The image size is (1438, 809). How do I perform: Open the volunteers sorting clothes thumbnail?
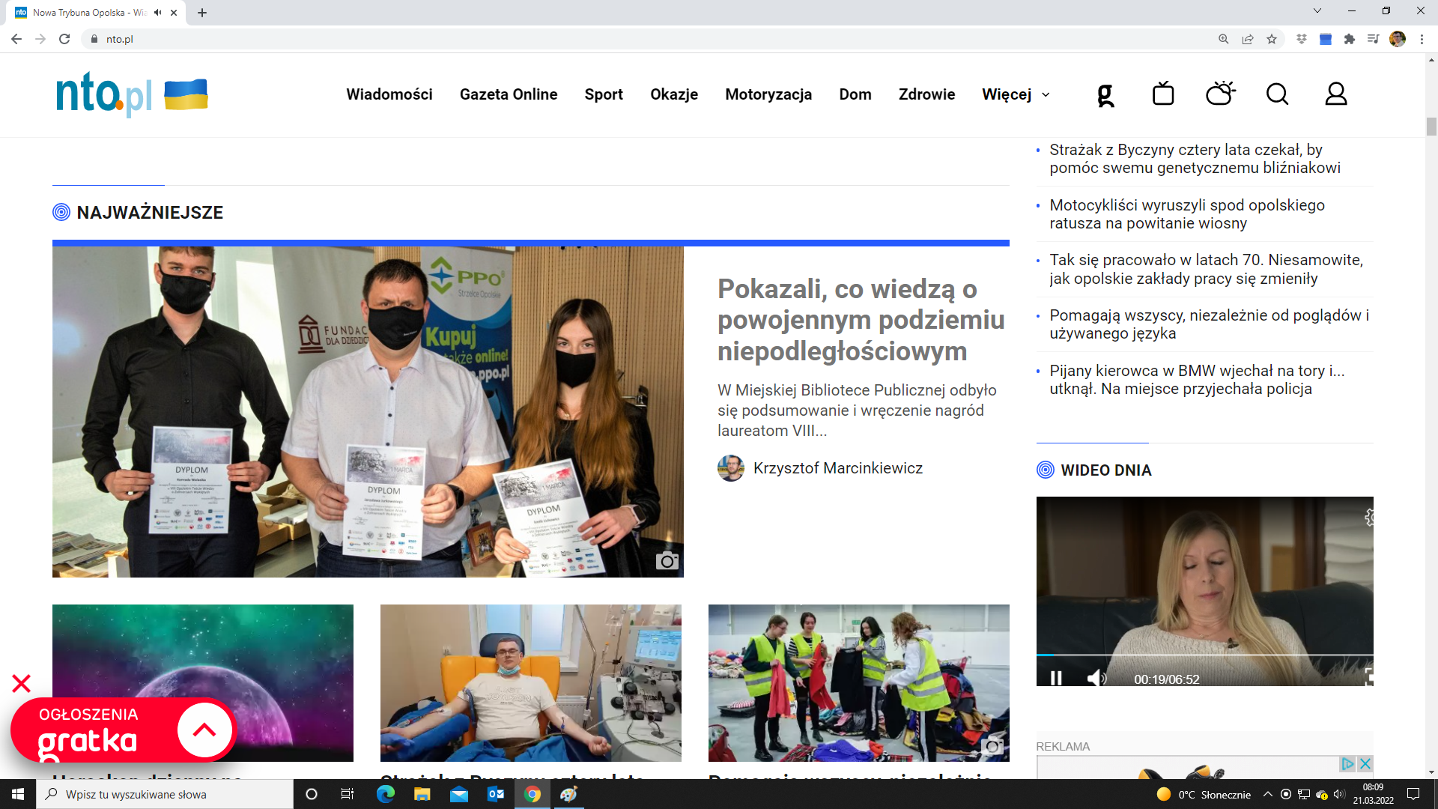[x=859, y=683]
